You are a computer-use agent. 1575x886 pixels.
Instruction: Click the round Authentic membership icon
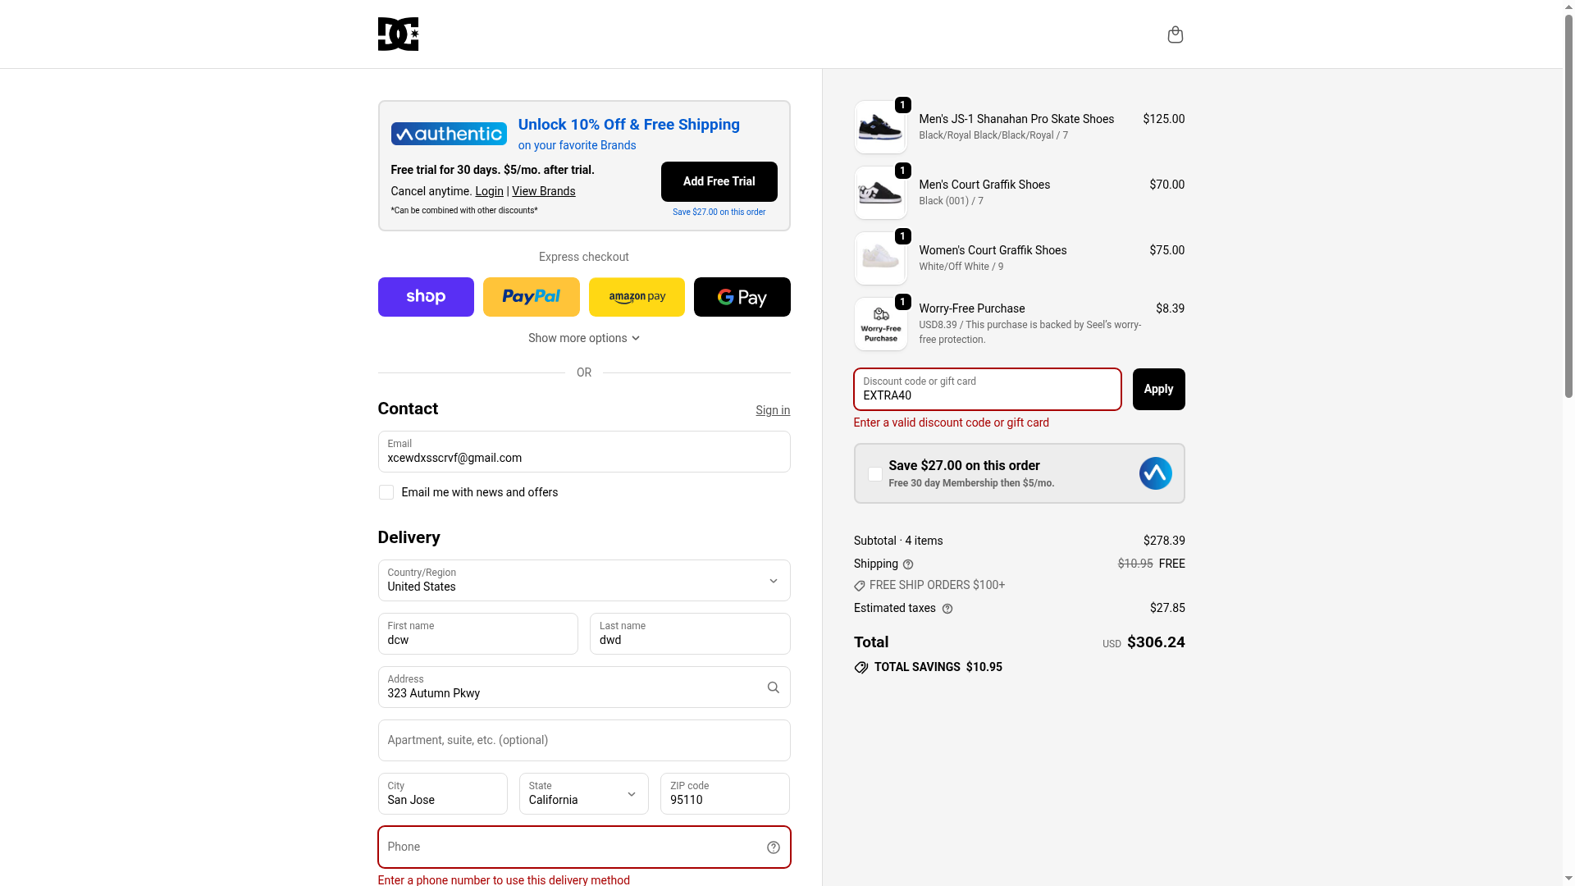[x=1155, y=473]
